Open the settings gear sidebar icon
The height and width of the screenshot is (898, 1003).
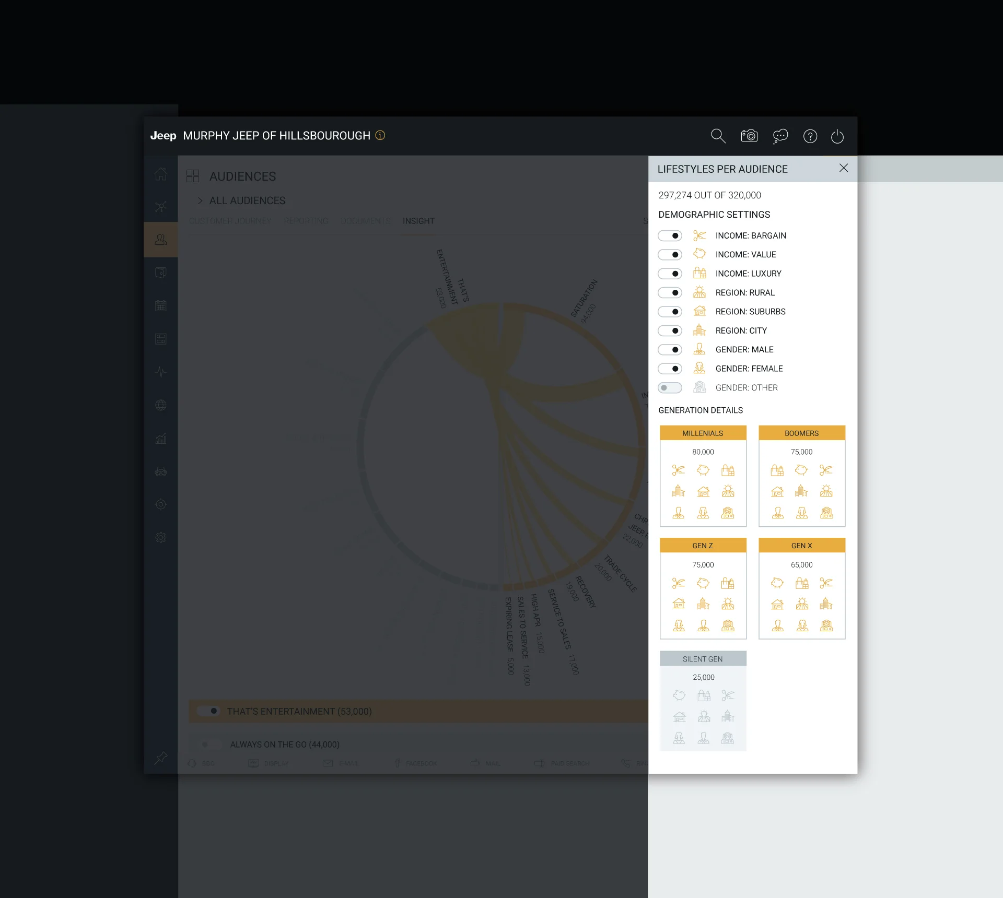[161, 537]
